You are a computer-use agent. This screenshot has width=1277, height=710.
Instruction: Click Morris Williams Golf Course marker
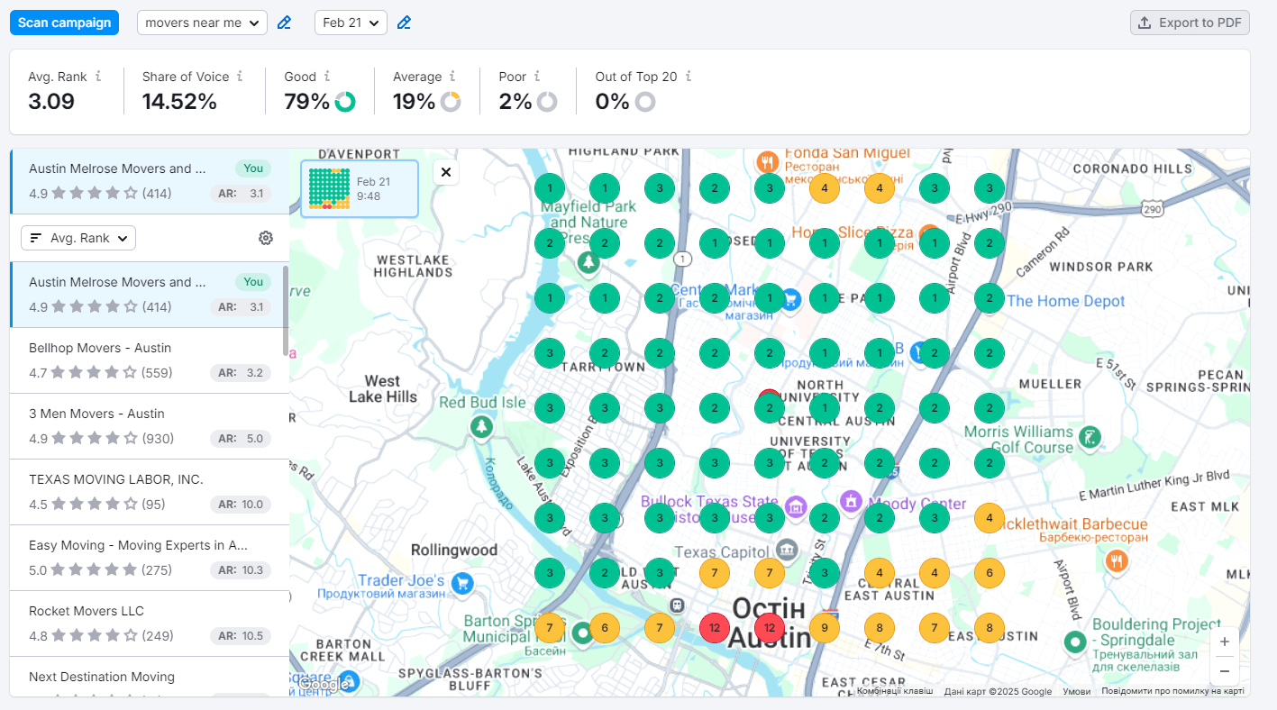coord(1090,438)
